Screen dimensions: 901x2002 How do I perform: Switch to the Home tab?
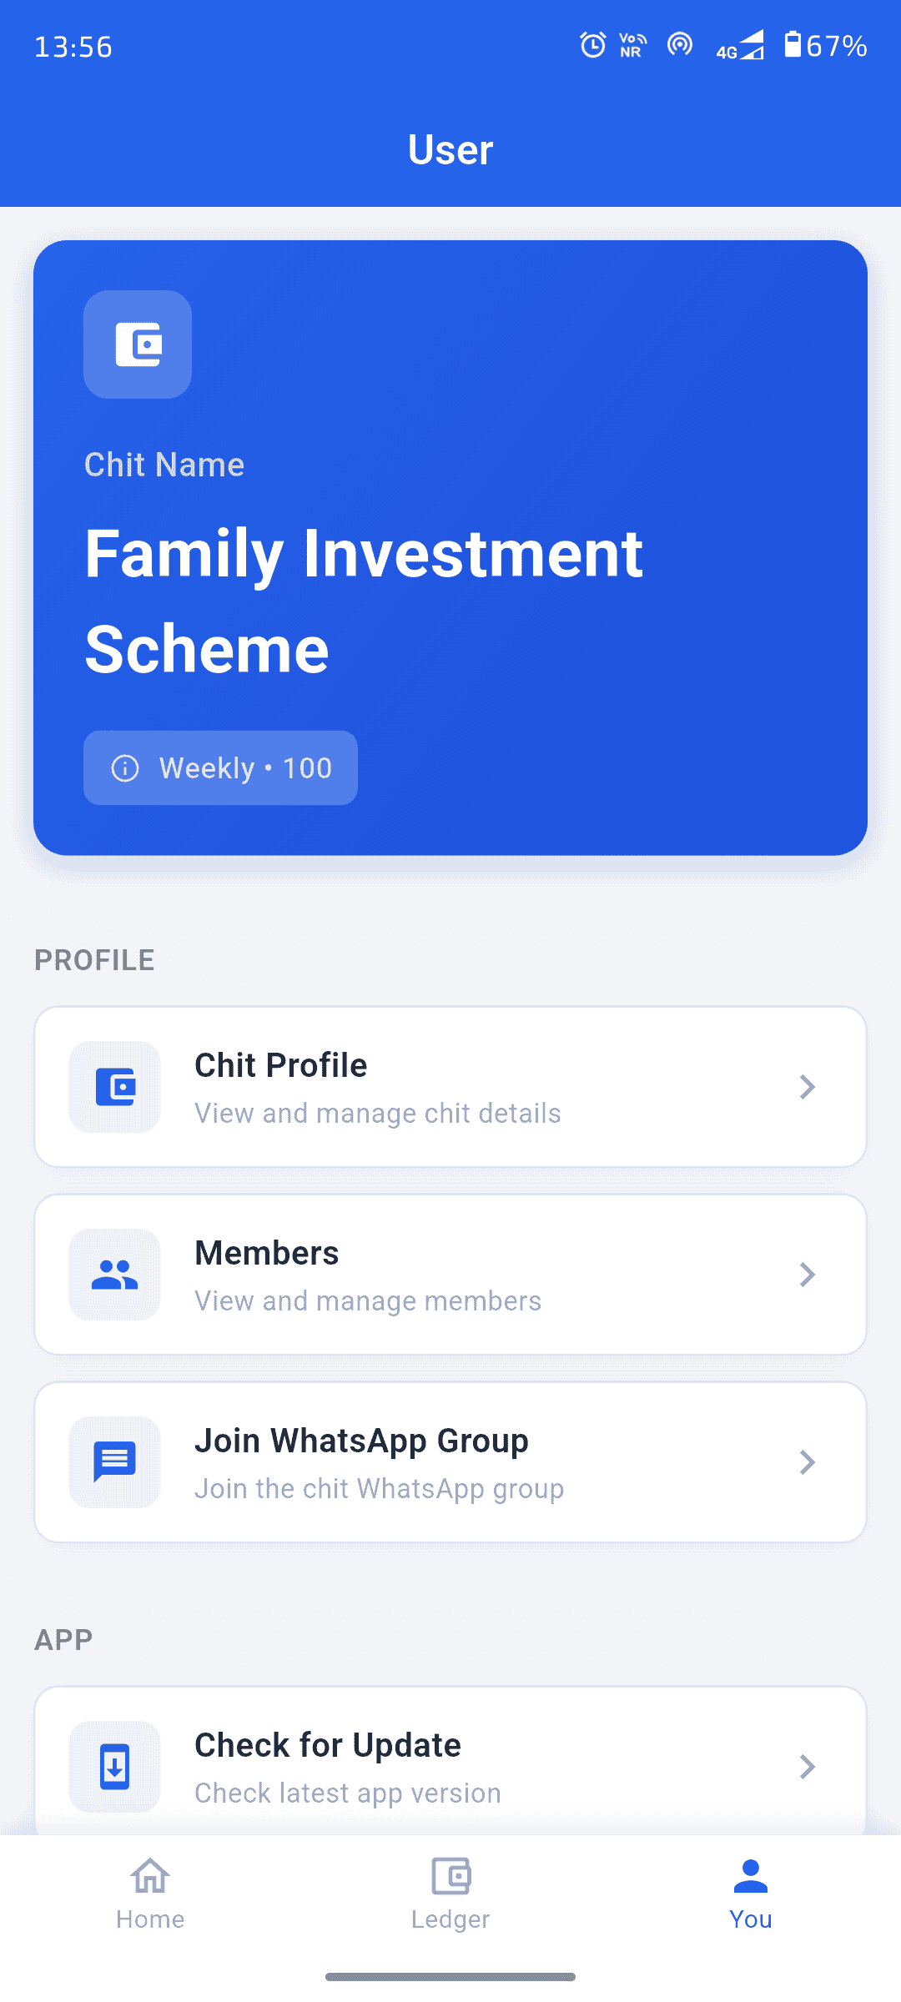point(150,1894)
